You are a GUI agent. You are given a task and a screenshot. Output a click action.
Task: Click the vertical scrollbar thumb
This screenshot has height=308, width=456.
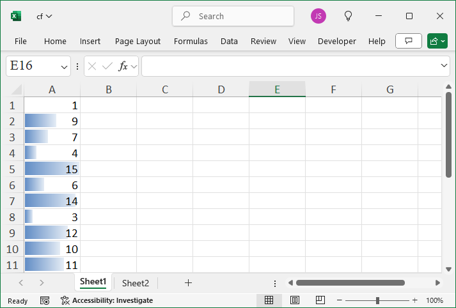pyautogui.click(x=448, y=135)
